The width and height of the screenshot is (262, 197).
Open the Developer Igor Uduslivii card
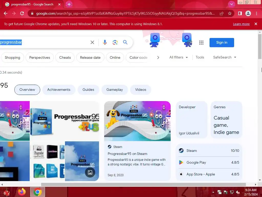click(x=192, y=120)
